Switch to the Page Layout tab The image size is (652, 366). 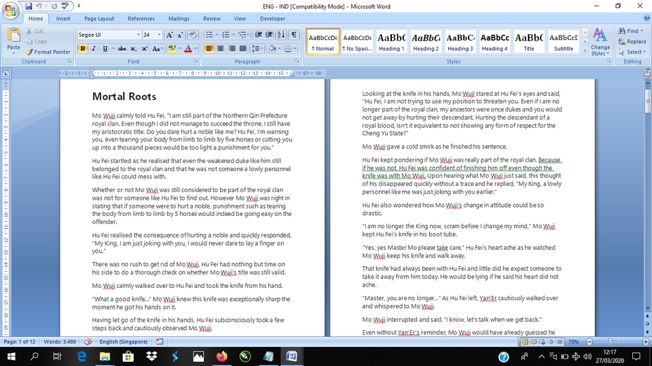pyautogui.click(x=99, y=19)
